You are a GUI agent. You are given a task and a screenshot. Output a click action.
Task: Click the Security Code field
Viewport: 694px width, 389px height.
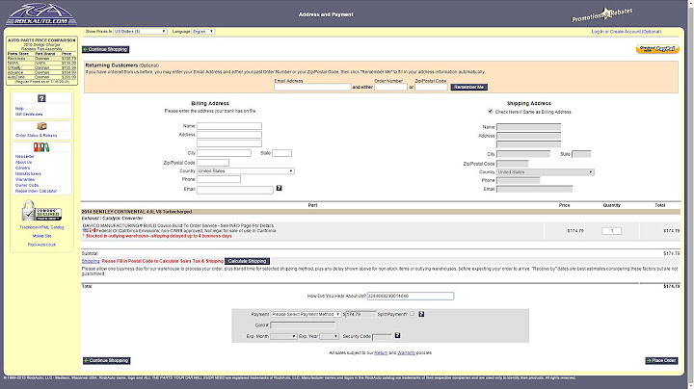383,337
